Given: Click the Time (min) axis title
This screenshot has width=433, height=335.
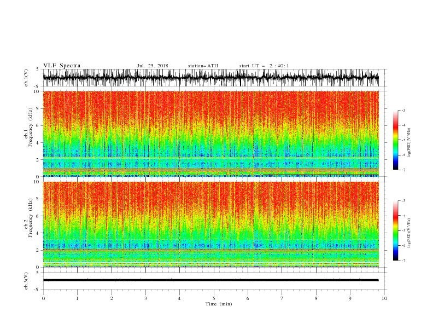Looking at the screenshot, I should (x=219, y=304).
